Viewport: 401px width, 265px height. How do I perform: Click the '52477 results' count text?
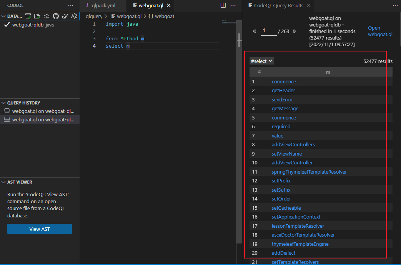pos(378,61)
